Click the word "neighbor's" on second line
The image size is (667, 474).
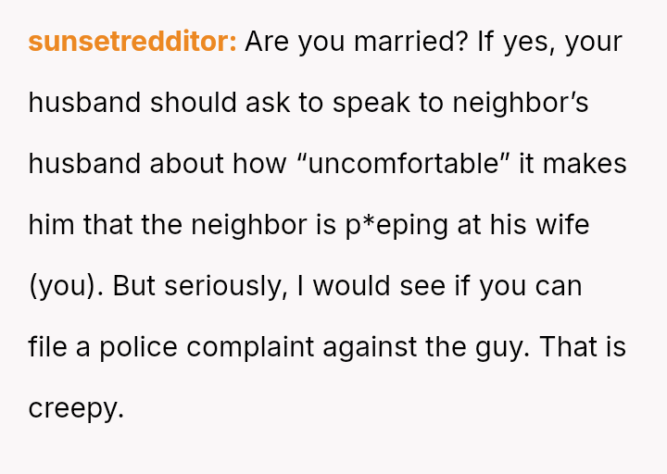(520, 103)
